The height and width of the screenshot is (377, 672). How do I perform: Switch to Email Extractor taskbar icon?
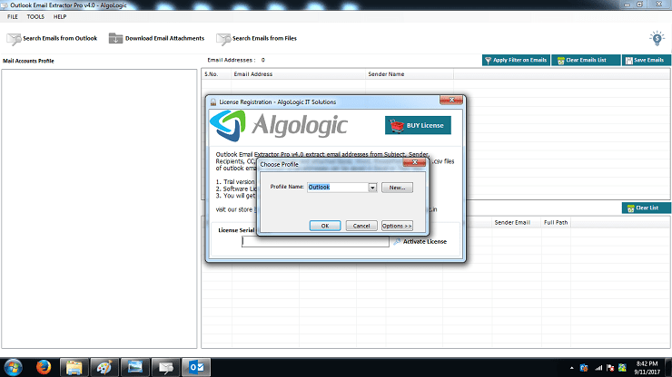tap(165, 368)
